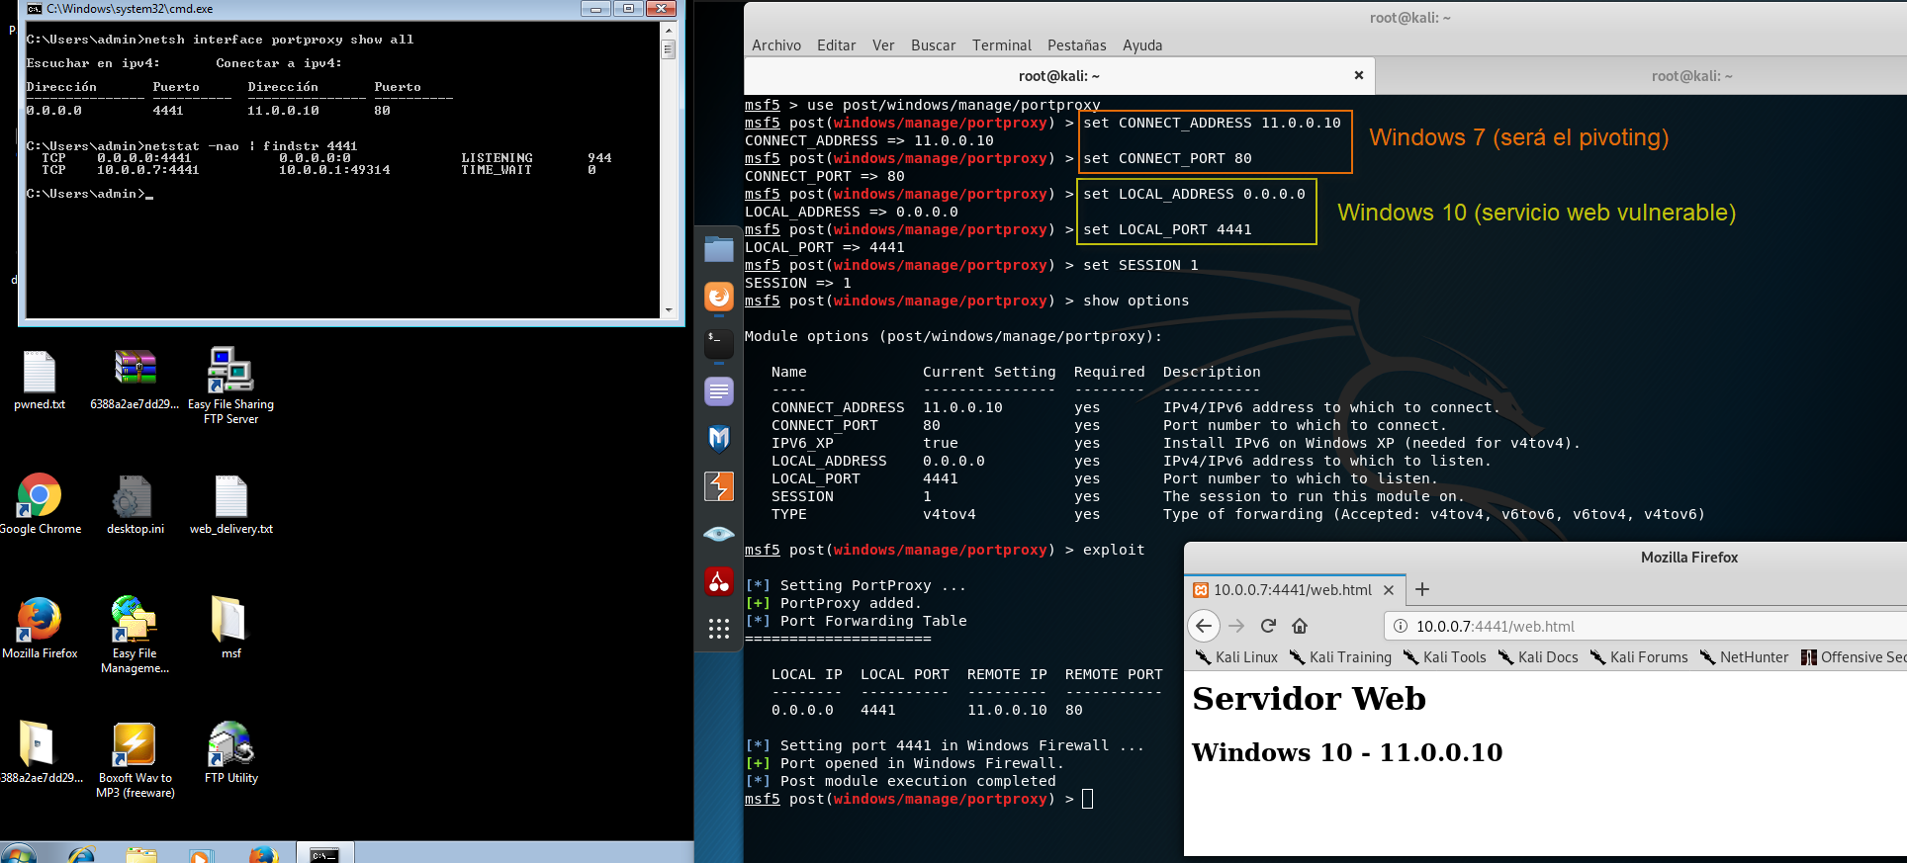Click the msf5 prompt cursor in terminal

click(1088, 799)
